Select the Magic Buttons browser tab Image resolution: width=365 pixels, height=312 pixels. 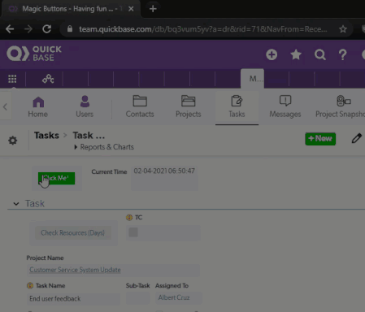(x=72, y=9)
